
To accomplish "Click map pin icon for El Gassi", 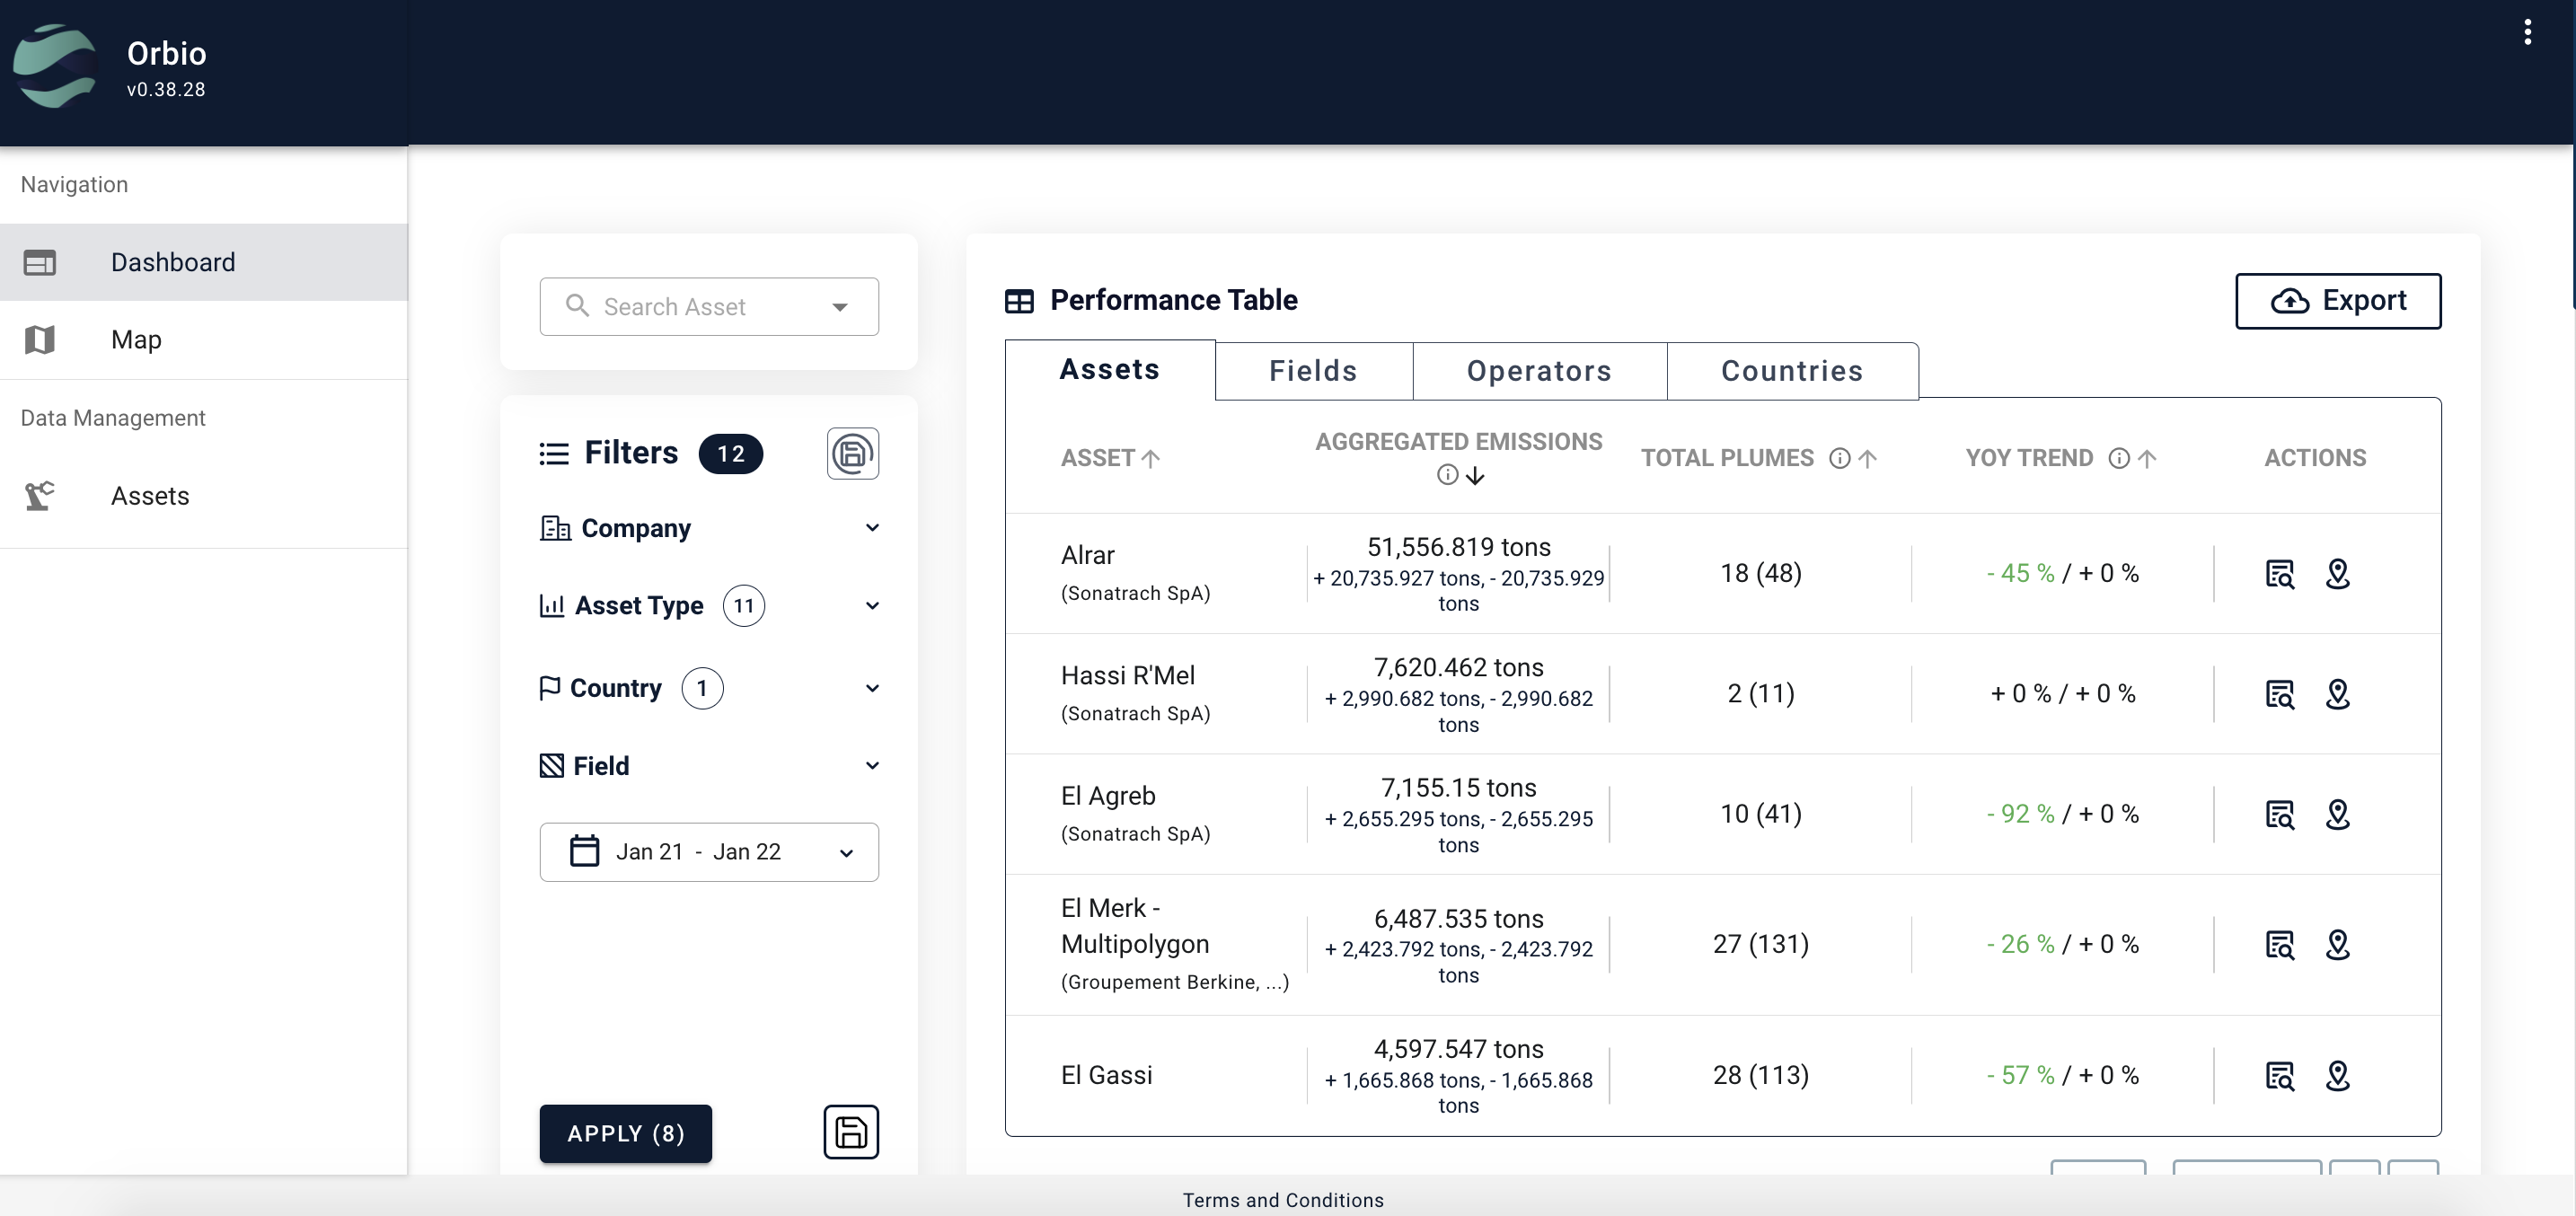I will (2337, 1076).
